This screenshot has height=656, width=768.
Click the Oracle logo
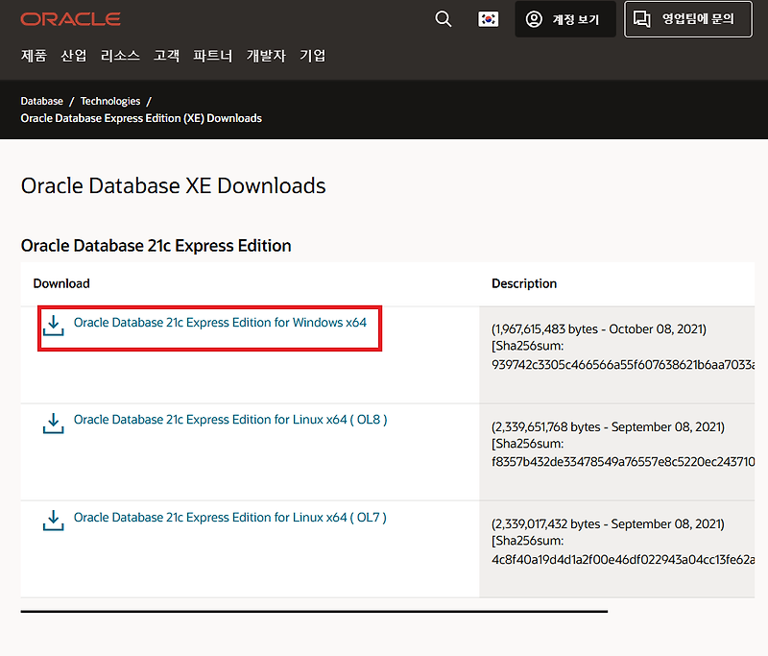click(x=70, y=17)
